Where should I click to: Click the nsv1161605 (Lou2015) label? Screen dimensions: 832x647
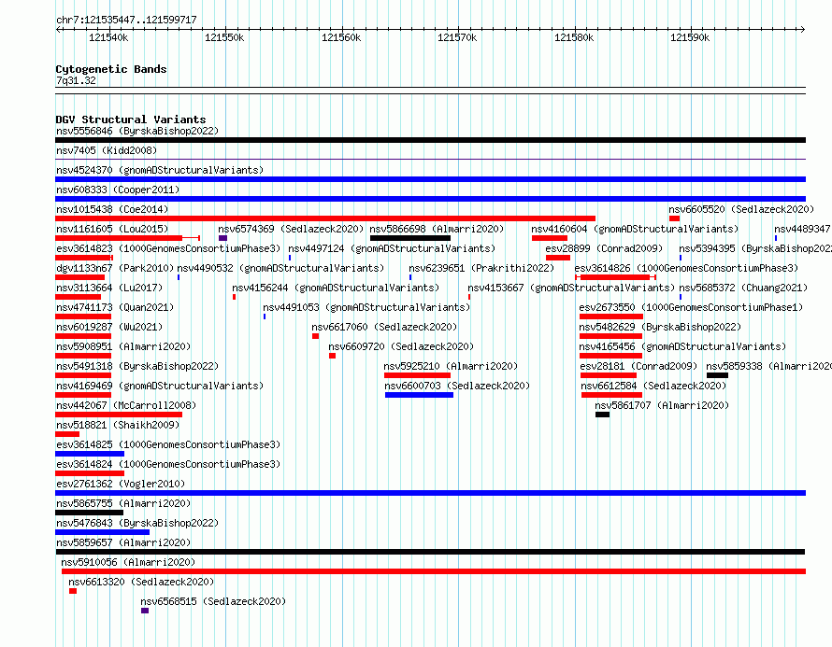click(112, 229)
